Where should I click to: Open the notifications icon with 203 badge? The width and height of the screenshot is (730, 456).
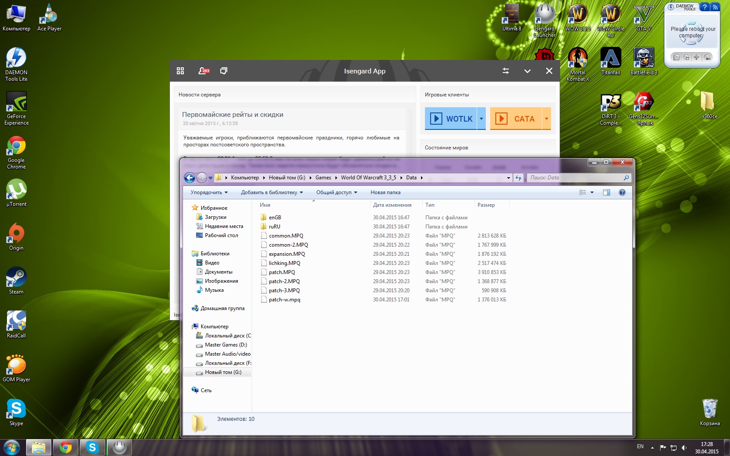coord(203,71)
